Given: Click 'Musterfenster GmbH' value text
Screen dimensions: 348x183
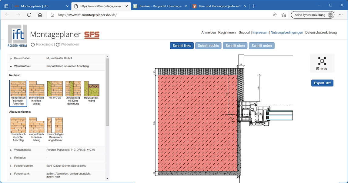Looking at the screenshot, I should click(59, 58).
